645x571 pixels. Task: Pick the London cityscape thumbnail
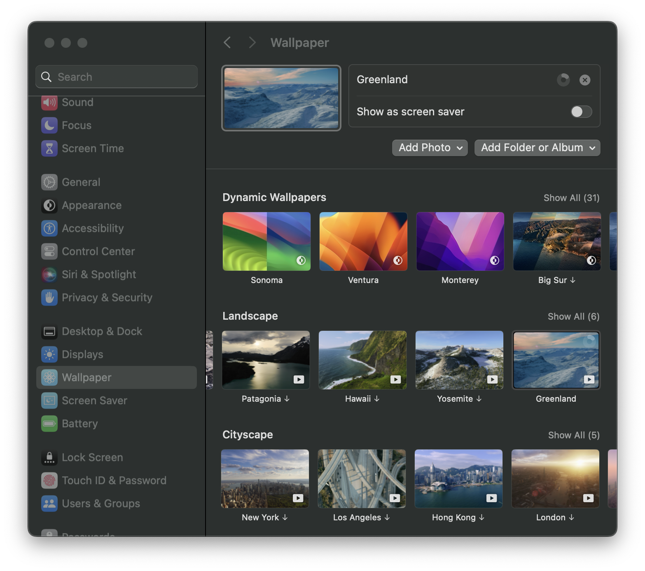coord(555,479)
